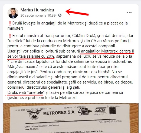This screenshot has width=141, height=133.
Task: Open the 30 septembrie la 10:39 timestamp
Action: tap(38, 15)
